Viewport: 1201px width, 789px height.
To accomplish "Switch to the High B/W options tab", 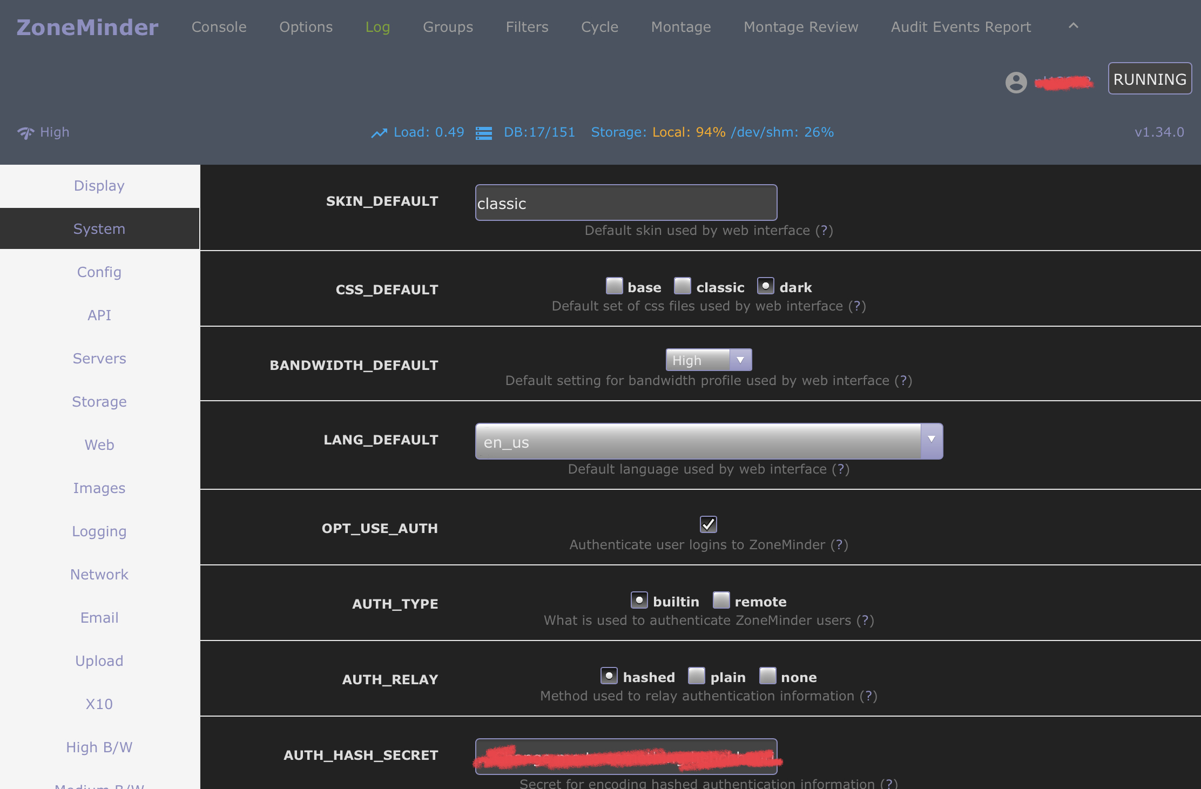I will [x=99, y=747].
